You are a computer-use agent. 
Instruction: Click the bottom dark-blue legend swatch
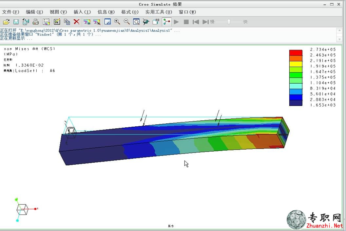pos(296,103)
